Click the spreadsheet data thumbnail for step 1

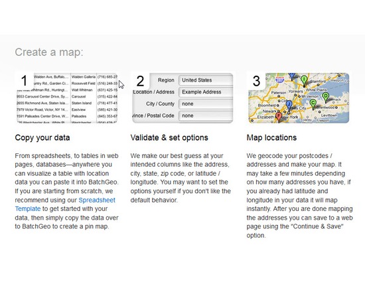pos(67,98)
